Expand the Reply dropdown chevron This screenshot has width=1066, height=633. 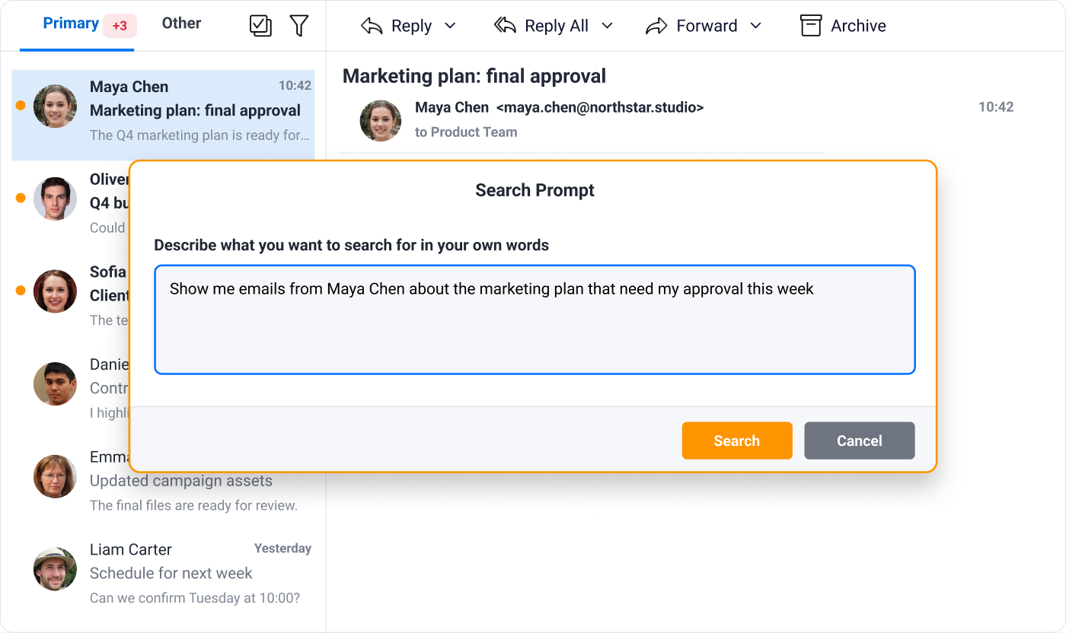(450, 26)
